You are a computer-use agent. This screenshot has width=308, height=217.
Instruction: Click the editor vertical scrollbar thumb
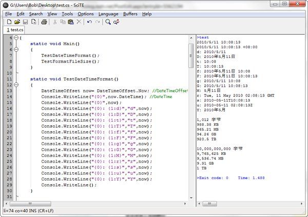click(191, 55)
